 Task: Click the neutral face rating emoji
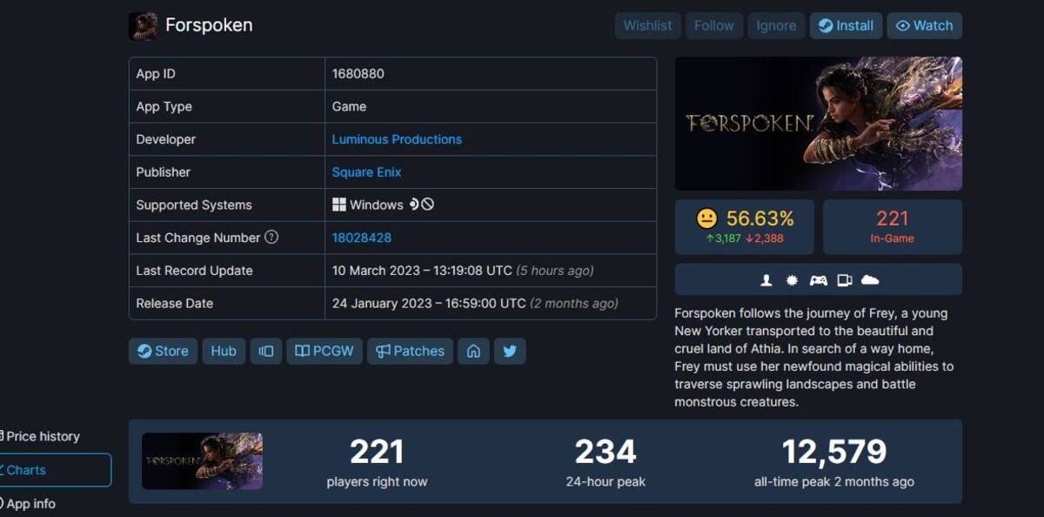click(x=707, y=218)
